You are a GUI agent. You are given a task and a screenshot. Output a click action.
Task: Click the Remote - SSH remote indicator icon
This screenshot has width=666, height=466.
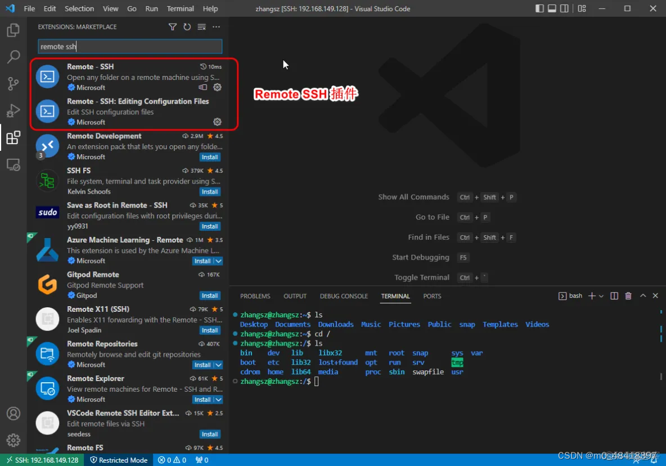[x=203, y=87]
